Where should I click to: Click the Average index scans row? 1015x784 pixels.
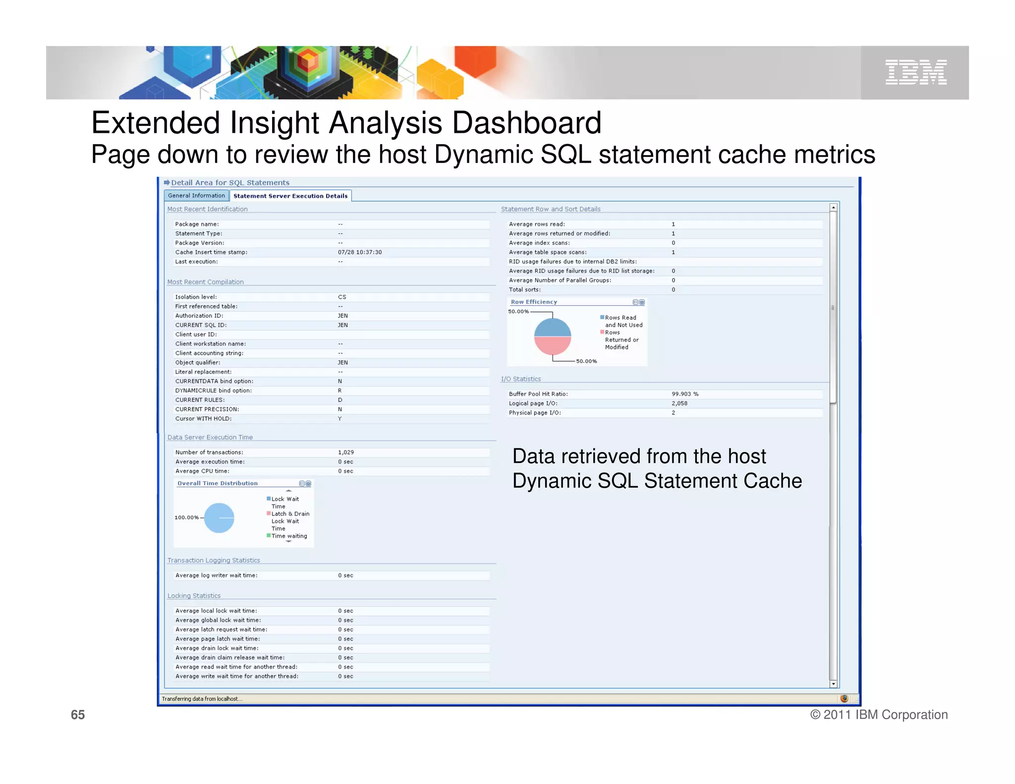point(665,243)
